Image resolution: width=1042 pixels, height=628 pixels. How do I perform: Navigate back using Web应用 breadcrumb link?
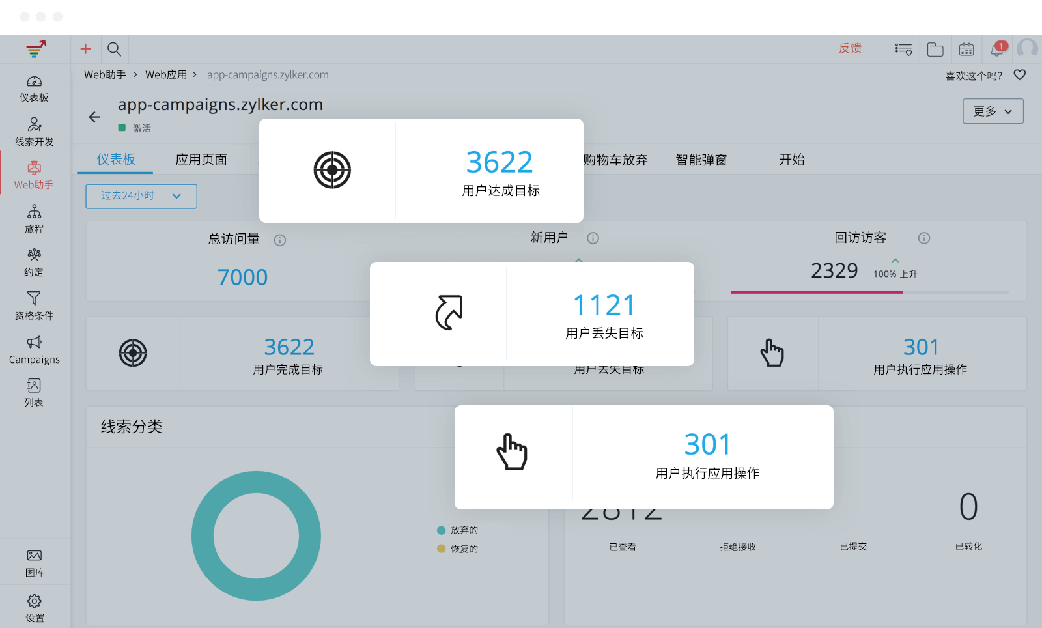coord(167,74)
